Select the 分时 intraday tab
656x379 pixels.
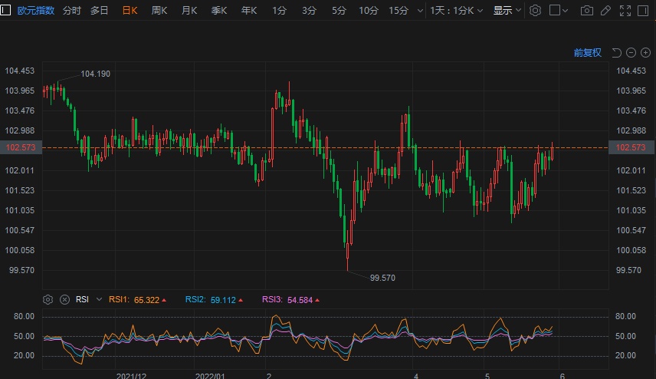(x=72, y=11)
